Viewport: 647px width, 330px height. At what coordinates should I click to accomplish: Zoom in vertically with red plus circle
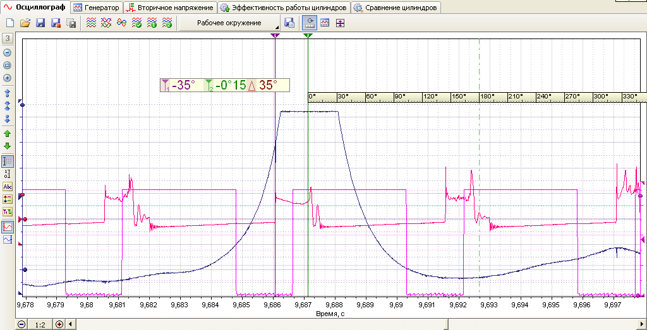pyautogui.click(x=8, y=78)
